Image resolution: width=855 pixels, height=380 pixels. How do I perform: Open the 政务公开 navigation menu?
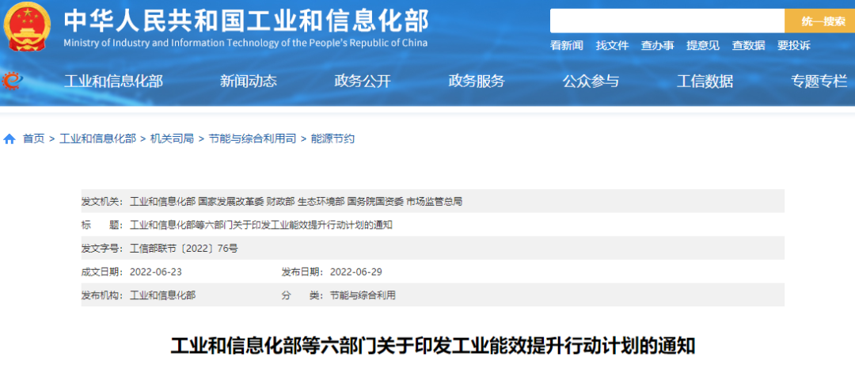click(363, 81)
